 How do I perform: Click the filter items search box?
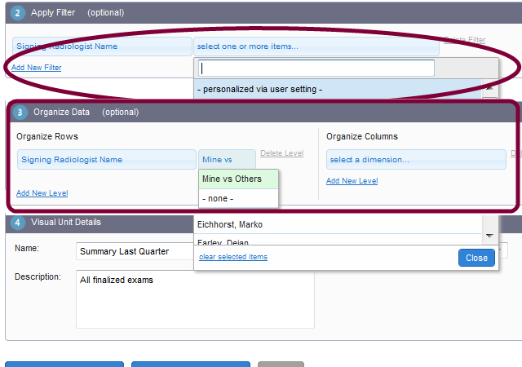pos(317,69)
